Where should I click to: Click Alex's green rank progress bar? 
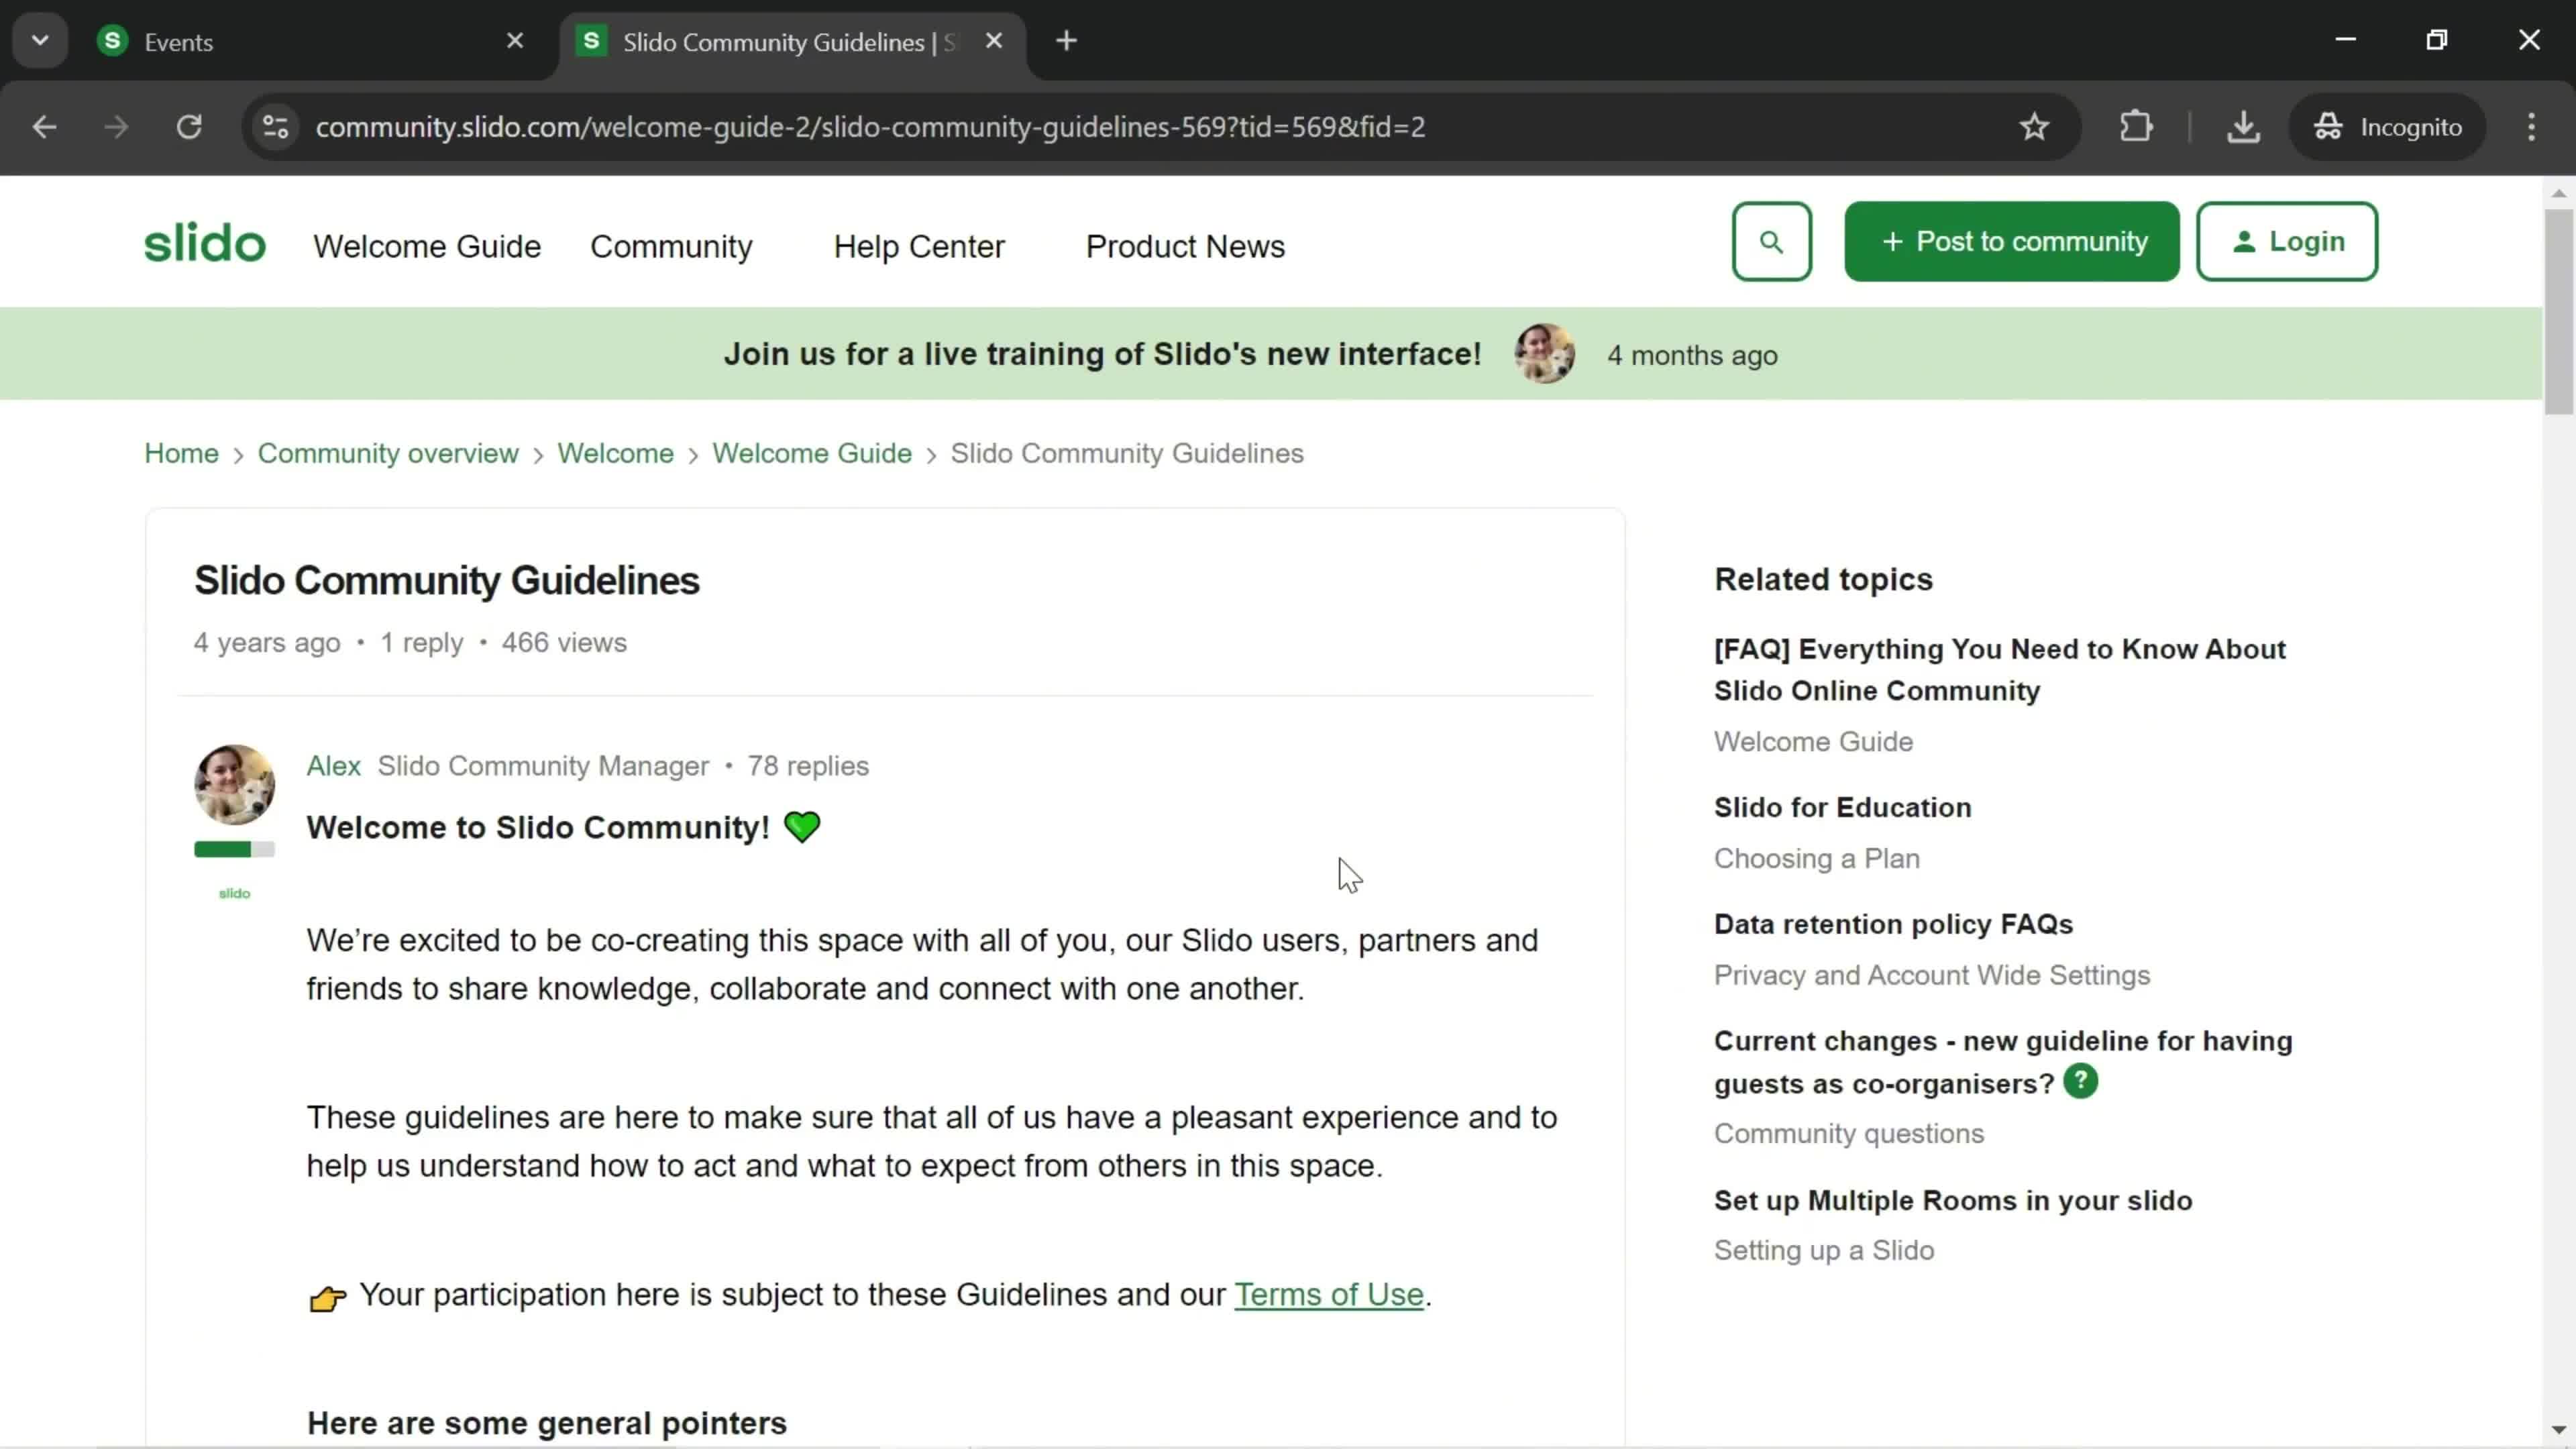(234, 850)
